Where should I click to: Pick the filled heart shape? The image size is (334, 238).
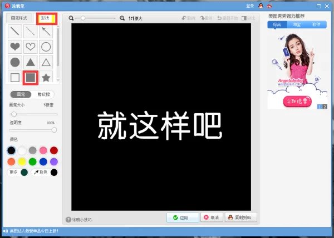pyautogui.click(x=15, y=47)
